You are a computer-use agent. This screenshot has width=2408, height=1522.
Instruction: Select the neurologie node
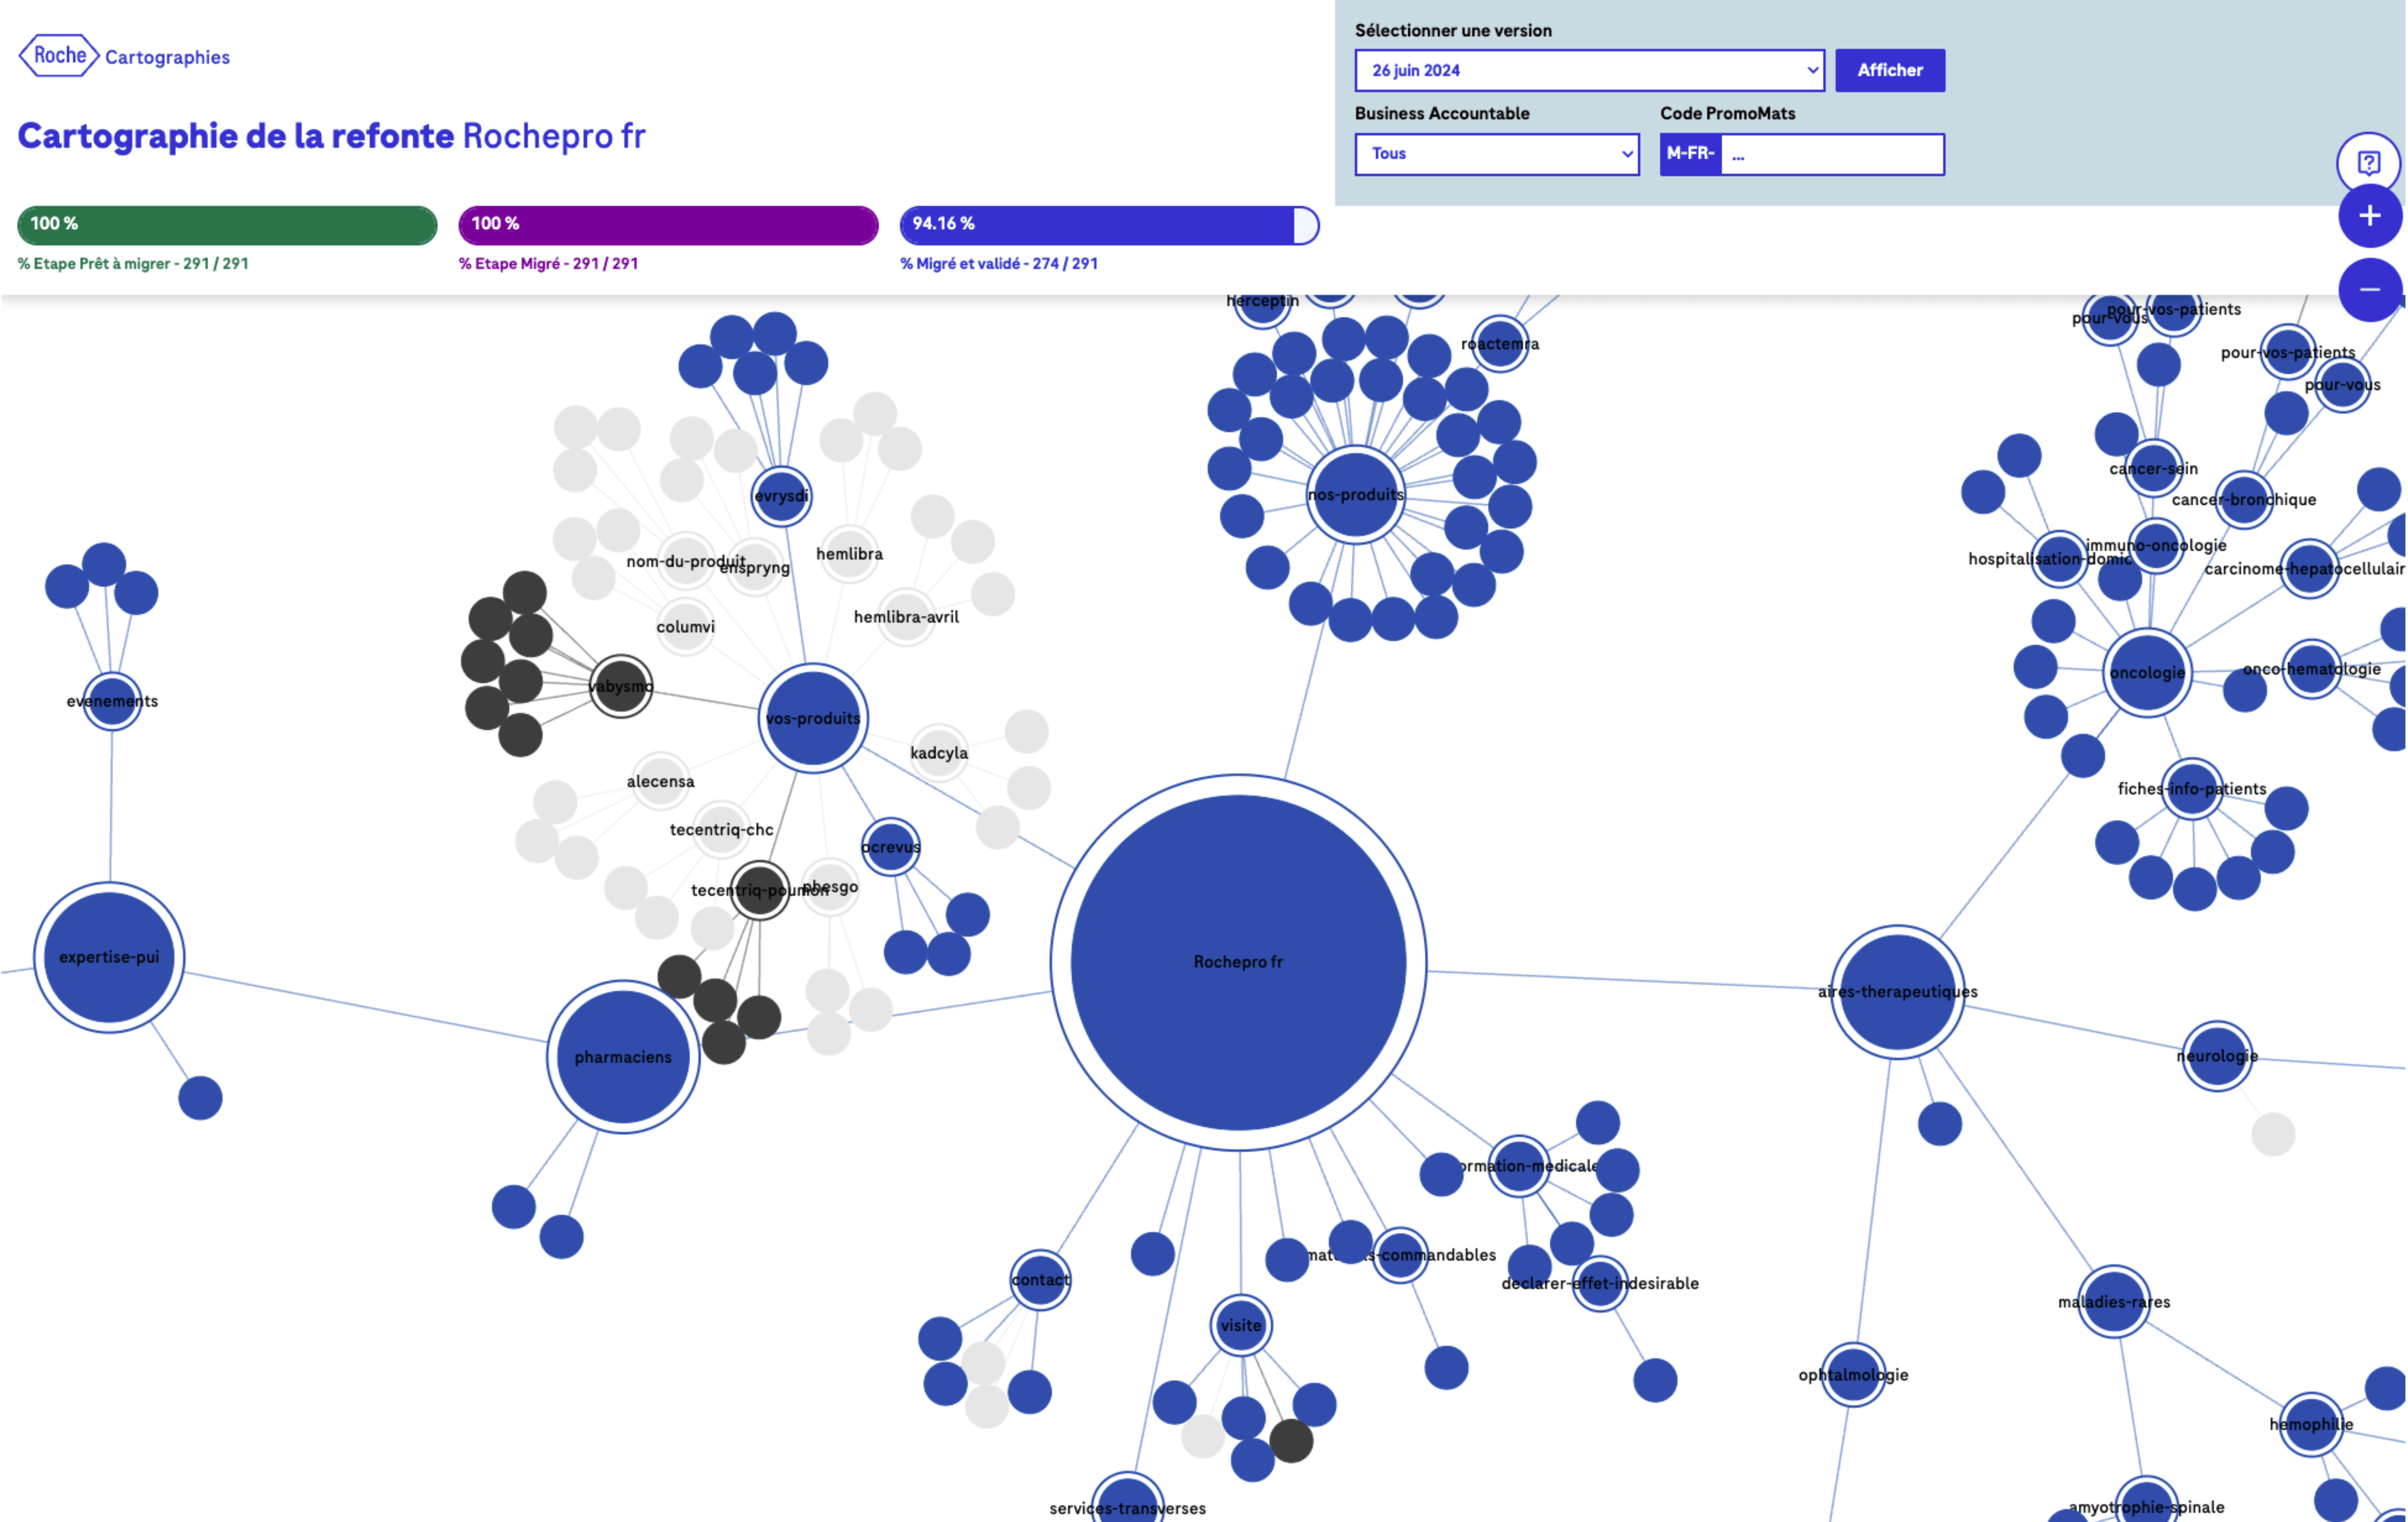coord(2217,1056)
